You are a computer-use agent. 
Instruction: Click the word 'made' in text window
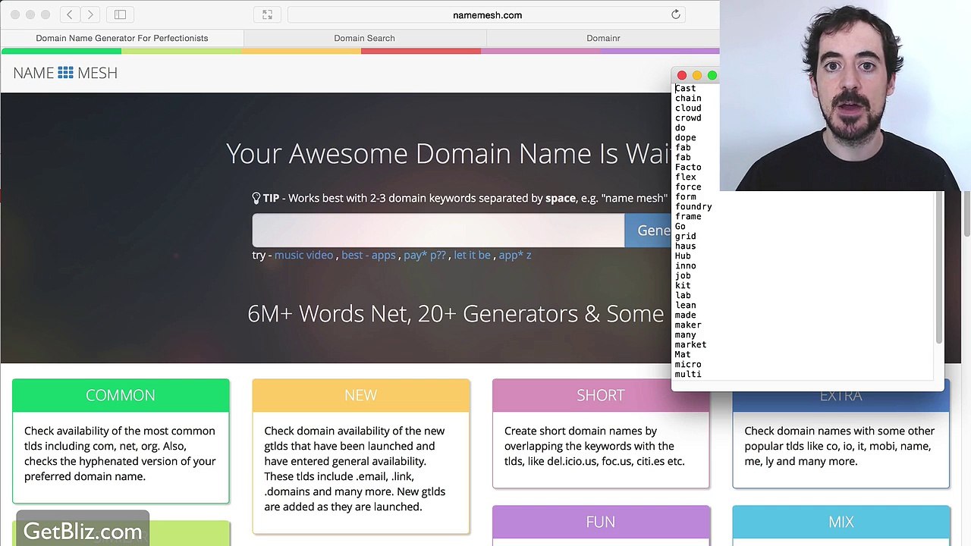[x=685, y=315]
